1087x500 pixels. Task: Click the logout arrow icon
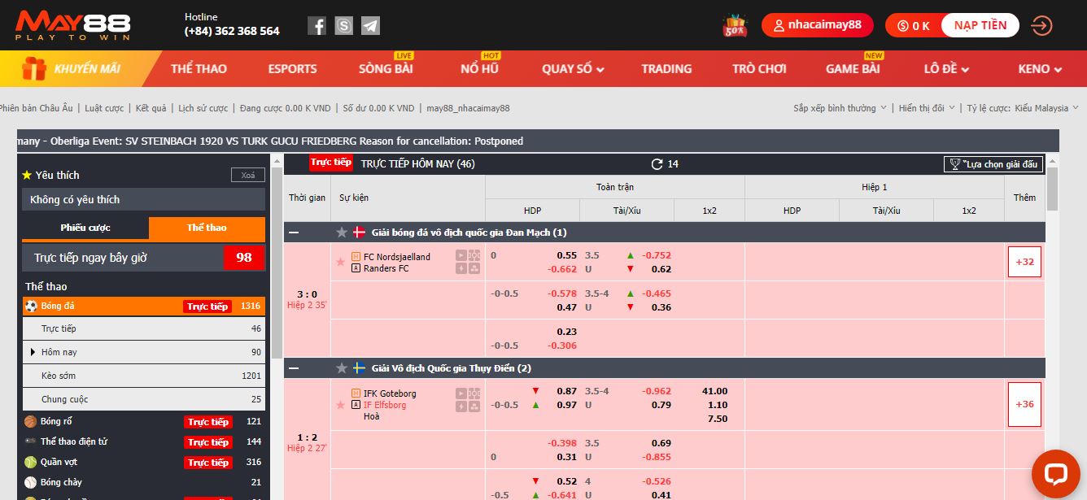coord(1041,26)
